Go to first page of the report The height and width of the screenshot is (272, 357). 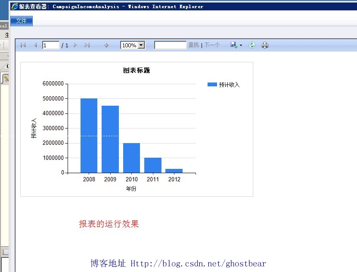click(x=23, y=45)
